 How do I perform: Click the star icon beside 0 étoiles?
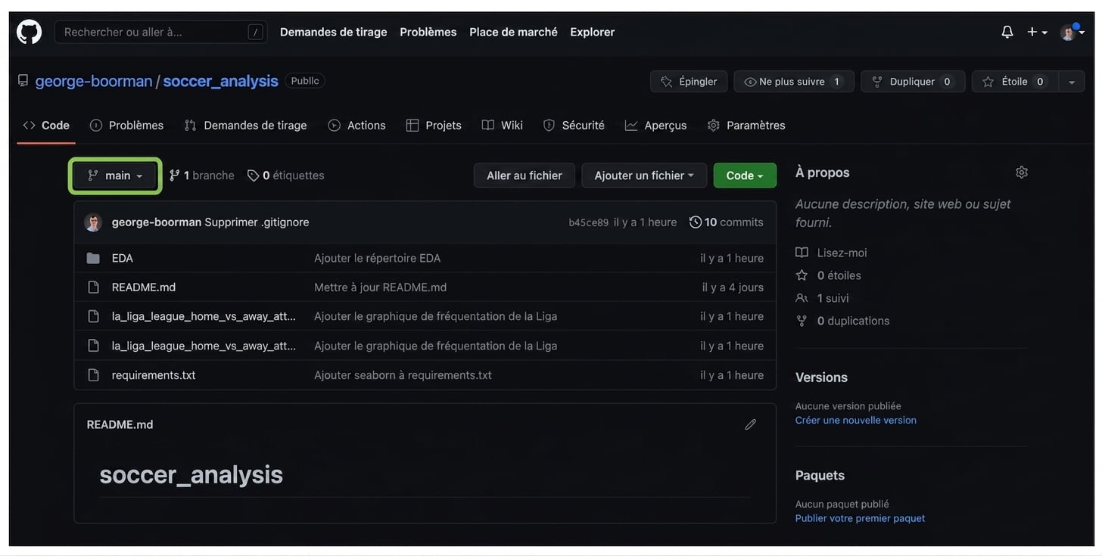click(x=802, y=275)
